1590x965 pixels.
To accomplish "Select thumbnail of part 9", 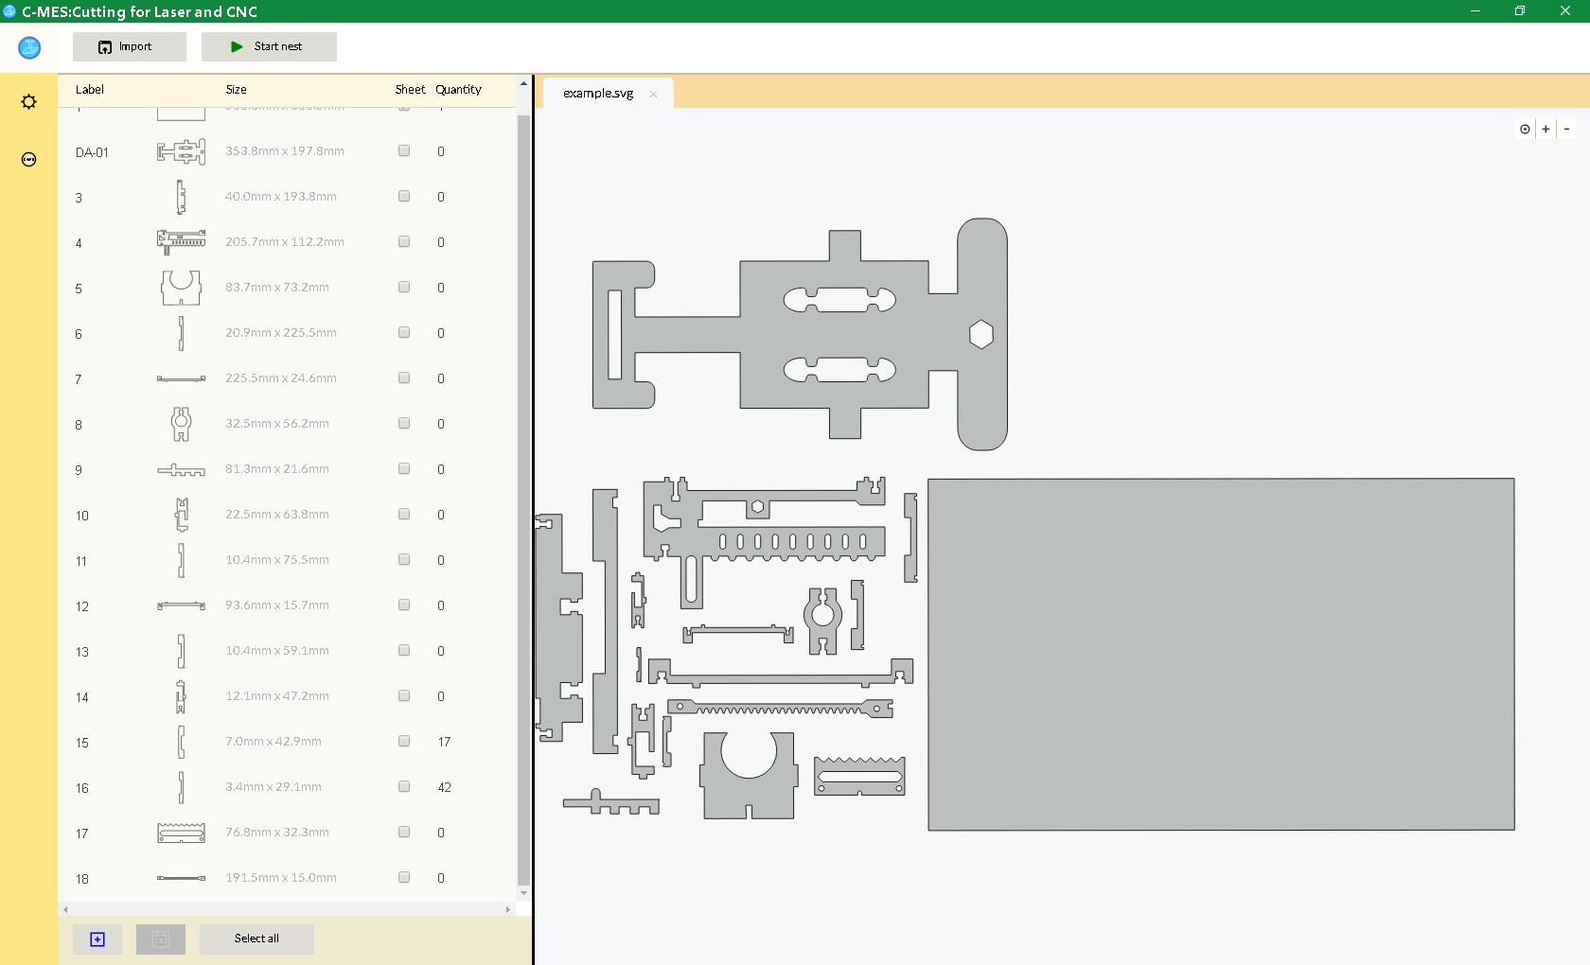I will pos(181,469).
